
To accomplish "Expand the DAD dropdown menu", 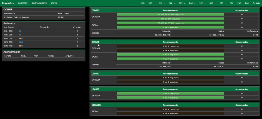I will (x=172, y=3).
